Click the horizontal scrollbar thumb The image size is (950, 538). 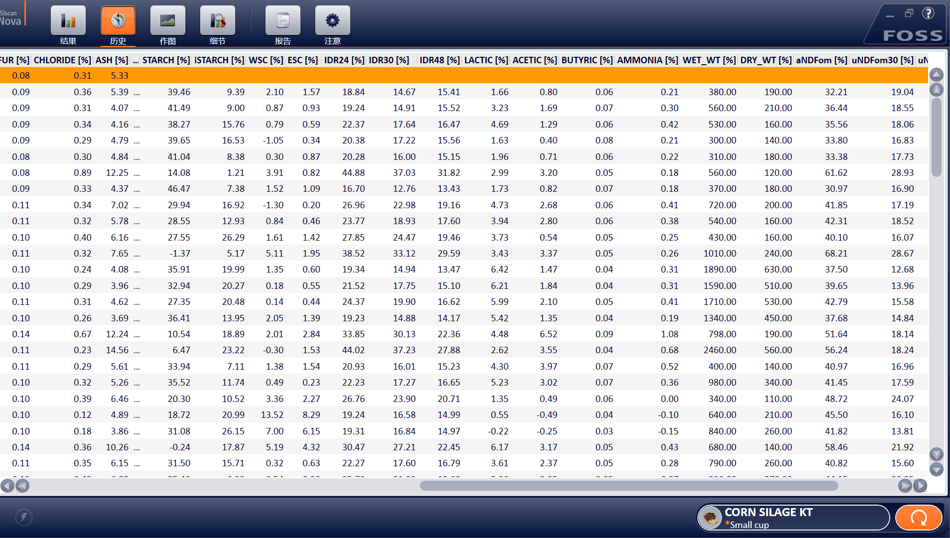(x=629, y=486)
